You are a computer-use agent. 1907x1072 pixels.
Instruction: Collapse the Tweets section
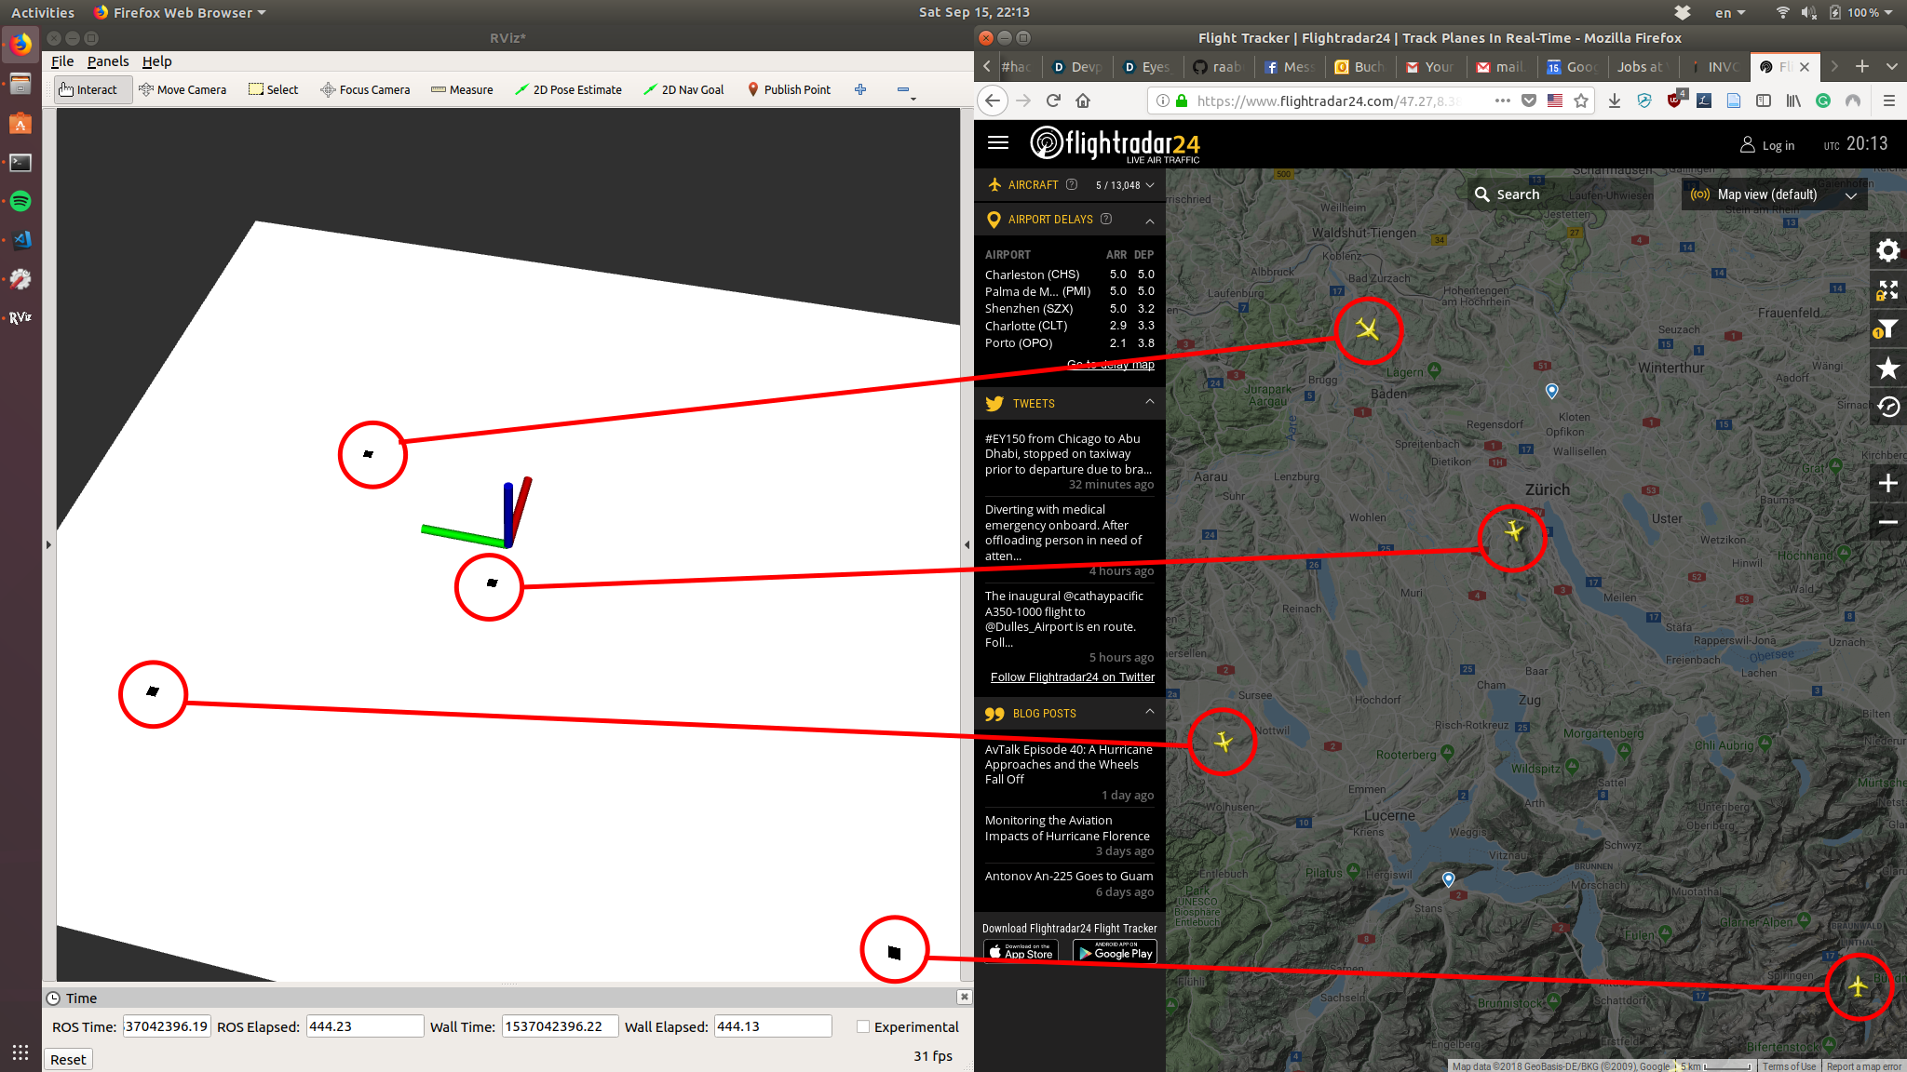click(1150, 402)
